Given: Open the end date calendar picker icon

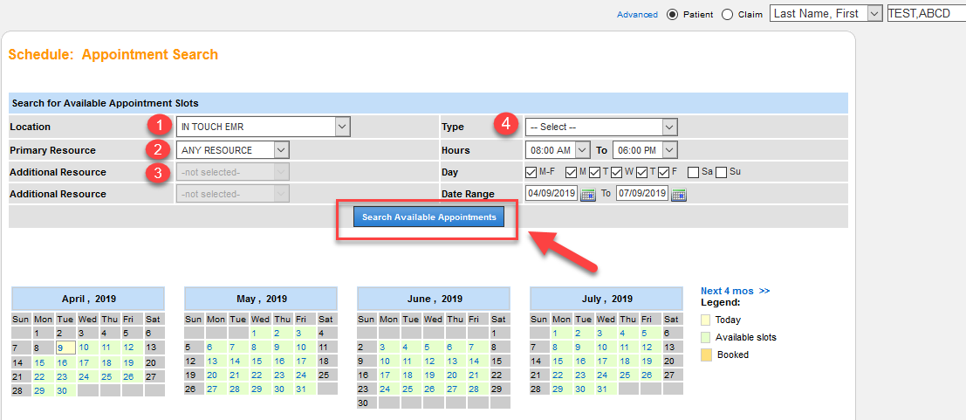Looking at the screenshot, I should click(679, 194).
